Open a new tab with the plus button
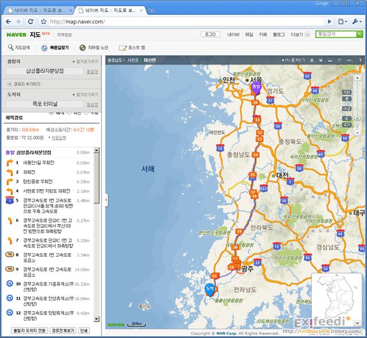The width and height of the screenshot is (367, 338). point(151,10)
